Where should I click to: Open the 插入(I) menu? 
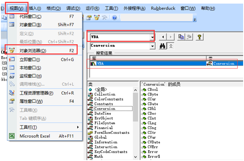(x=35, y=8)
